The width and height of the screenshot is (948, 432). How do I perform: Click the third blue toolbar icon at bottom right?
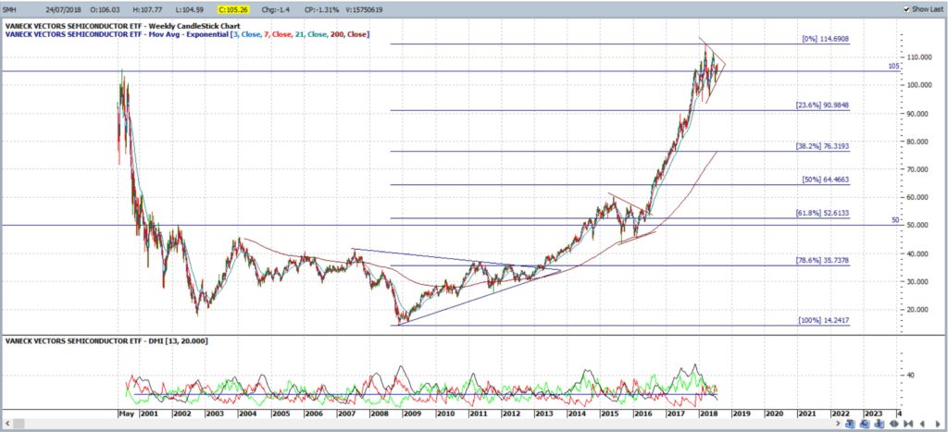point(879,424)
